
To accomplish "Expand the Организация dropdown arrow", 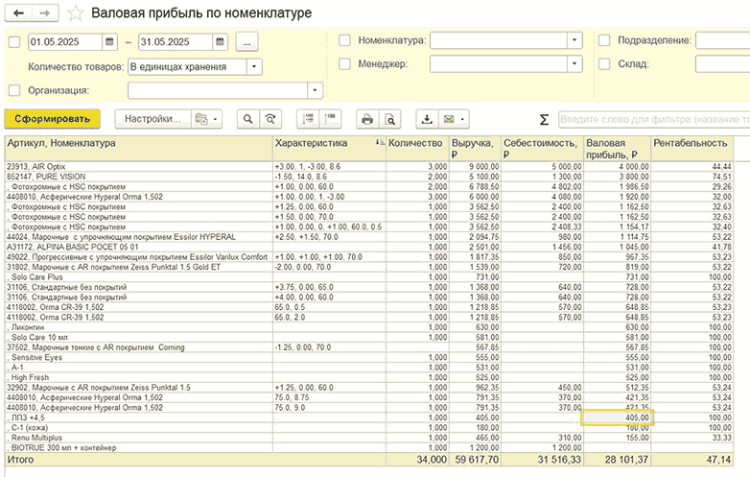I will click(315, 90).
